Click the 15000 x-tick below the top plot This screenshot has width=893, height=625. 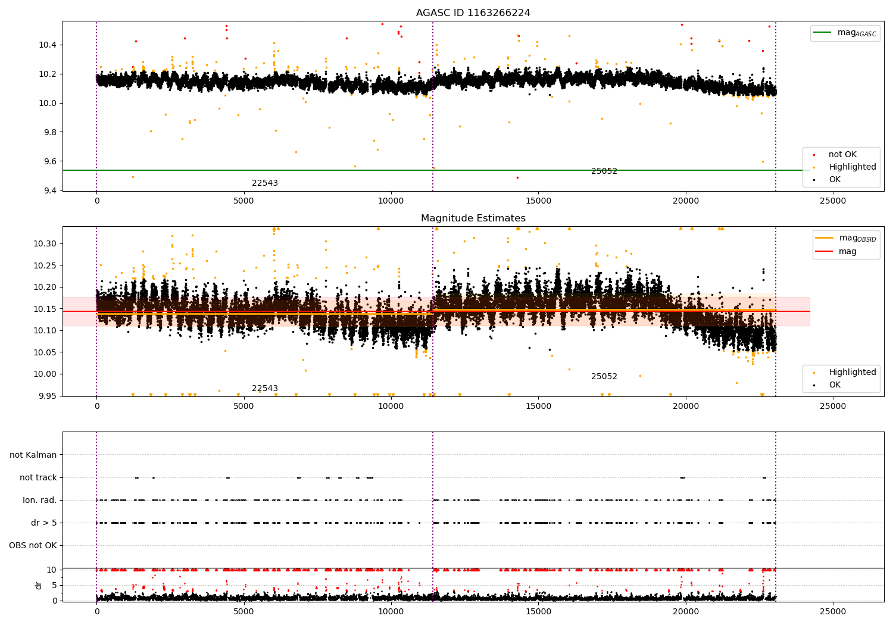click(x=538, y=201)
